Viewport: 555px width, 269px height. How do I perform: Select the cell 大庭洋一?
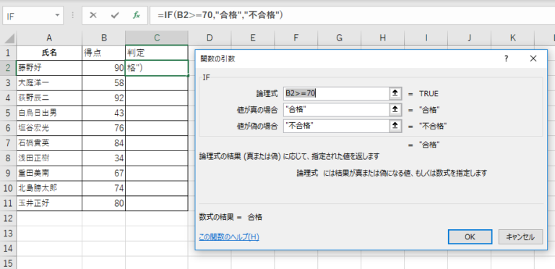49,83
